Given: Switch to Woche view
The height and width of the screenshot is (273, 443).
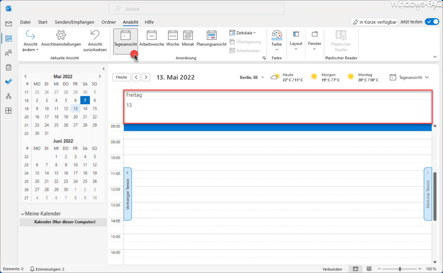Looking at the screenshot, I should point(173,39).
